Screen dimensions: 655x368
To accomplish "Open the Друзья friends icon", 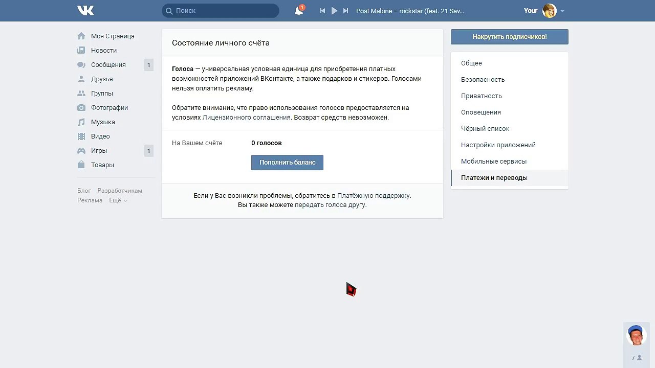I will 81,79.
